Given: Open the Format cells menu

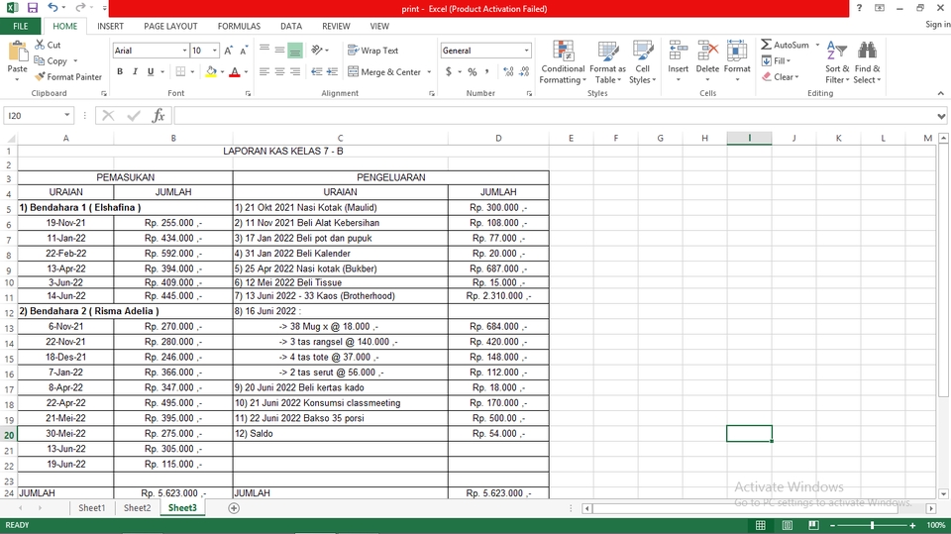Looking at the screenshot, I should click(x=737, y=62).
